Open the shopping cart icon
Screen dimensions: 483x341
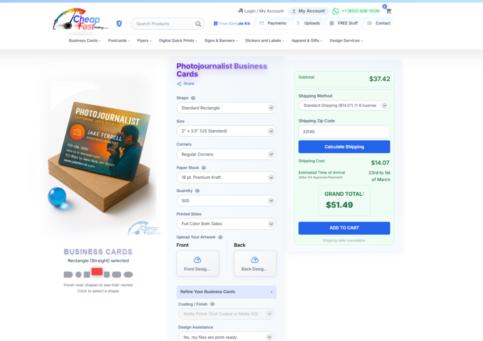tap(389, 11)
